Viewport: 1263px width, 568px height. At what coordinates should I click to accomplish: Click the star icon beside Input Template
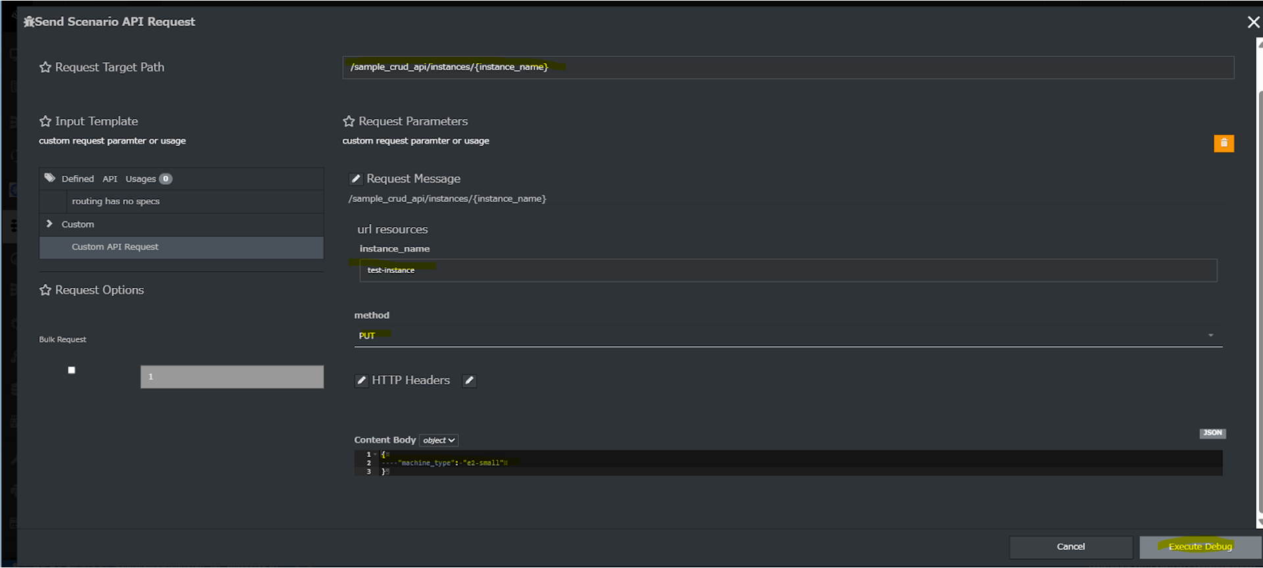[45, 121]
